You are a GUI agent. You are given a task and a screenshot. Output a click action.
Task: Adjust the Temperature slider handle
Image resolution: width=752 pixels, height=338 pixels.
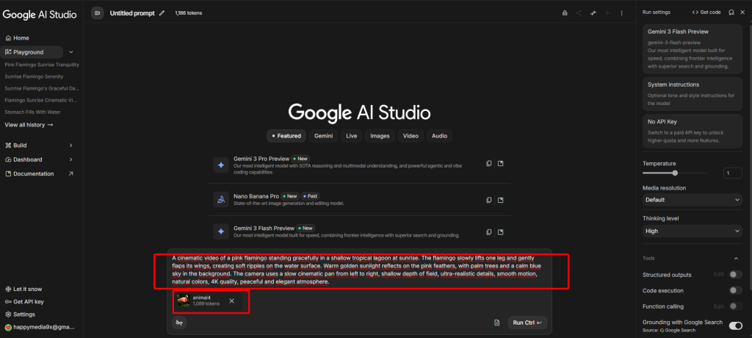tap(675, 173)
